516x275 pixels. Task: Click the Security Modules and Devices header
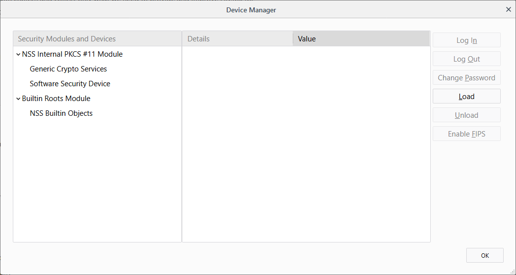pos(97,39)
